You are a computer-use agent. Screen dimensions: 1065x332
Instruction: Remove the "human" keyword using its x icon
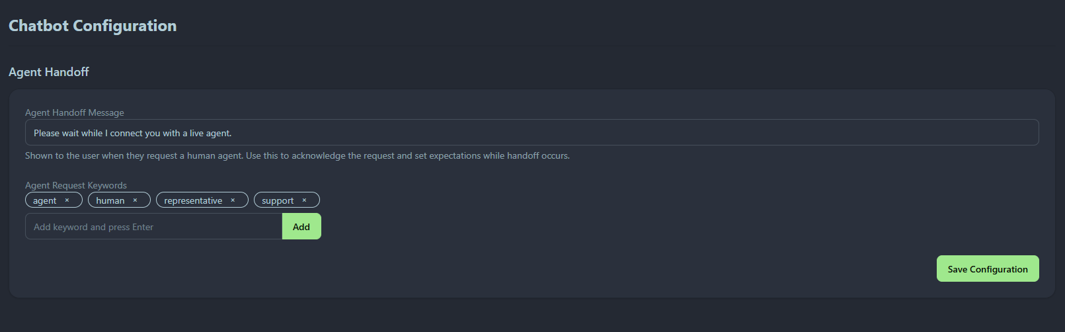(135, 200)
